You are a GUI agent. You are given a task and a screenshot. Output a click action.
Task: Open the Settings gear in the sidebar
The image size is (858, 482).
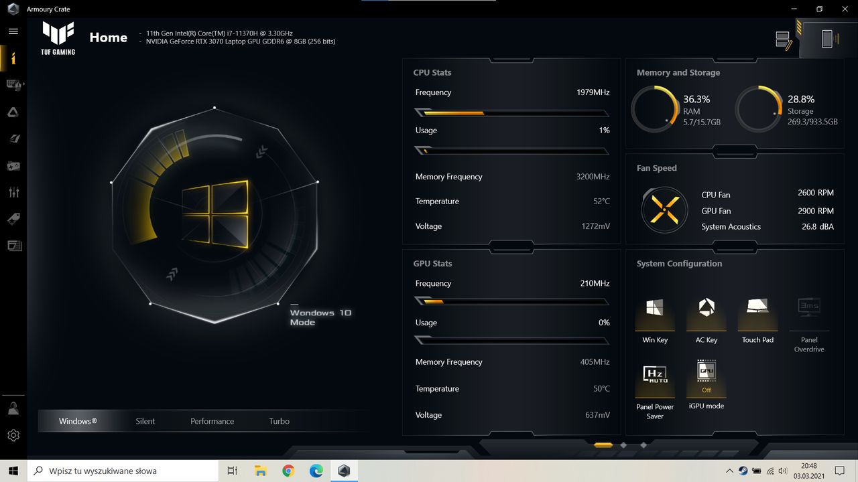tap(13, 435)
